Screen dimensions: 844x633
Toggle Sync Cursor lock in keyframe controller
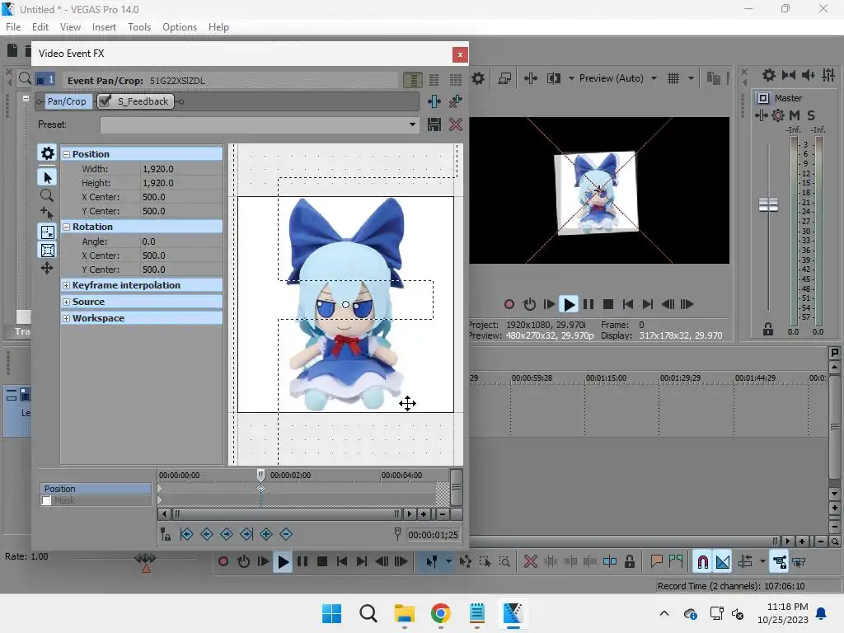pos(166,534)
